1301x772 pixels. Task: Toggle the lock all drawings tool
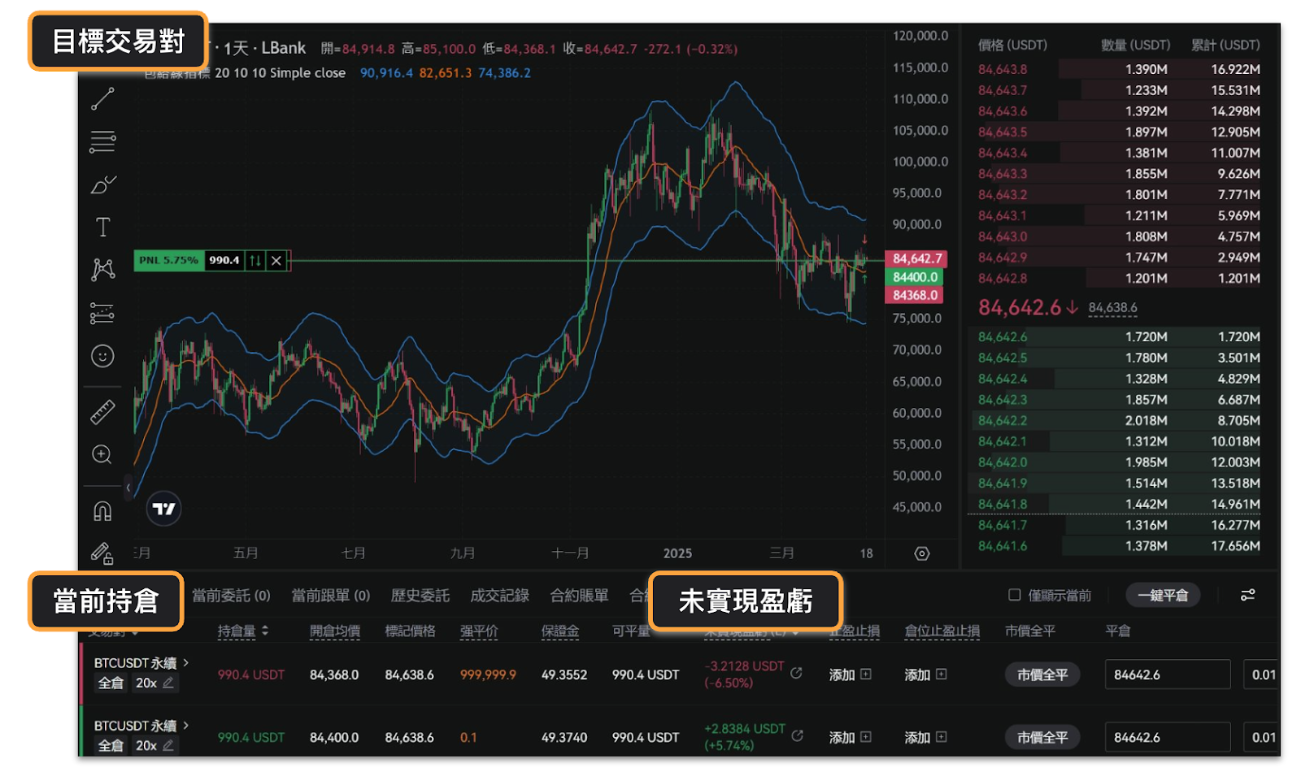click(102, 553)
